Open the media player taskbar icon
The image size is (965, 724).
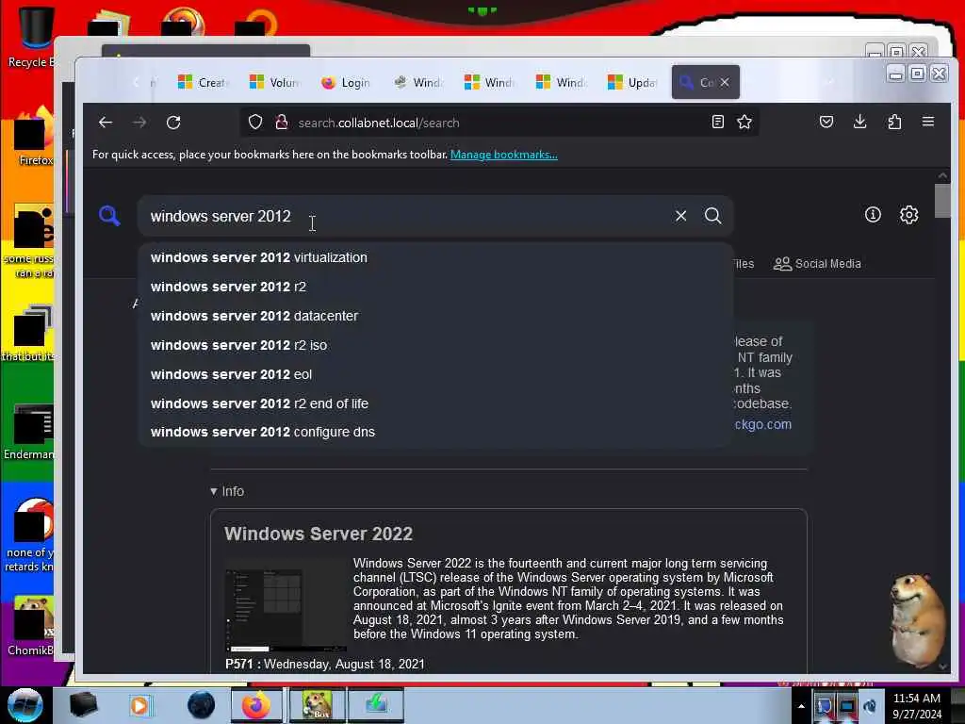pos(139,705)
